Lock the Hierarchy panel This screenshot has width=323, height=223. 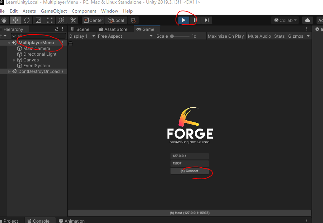pyautogui.click(x=57, y=29)
